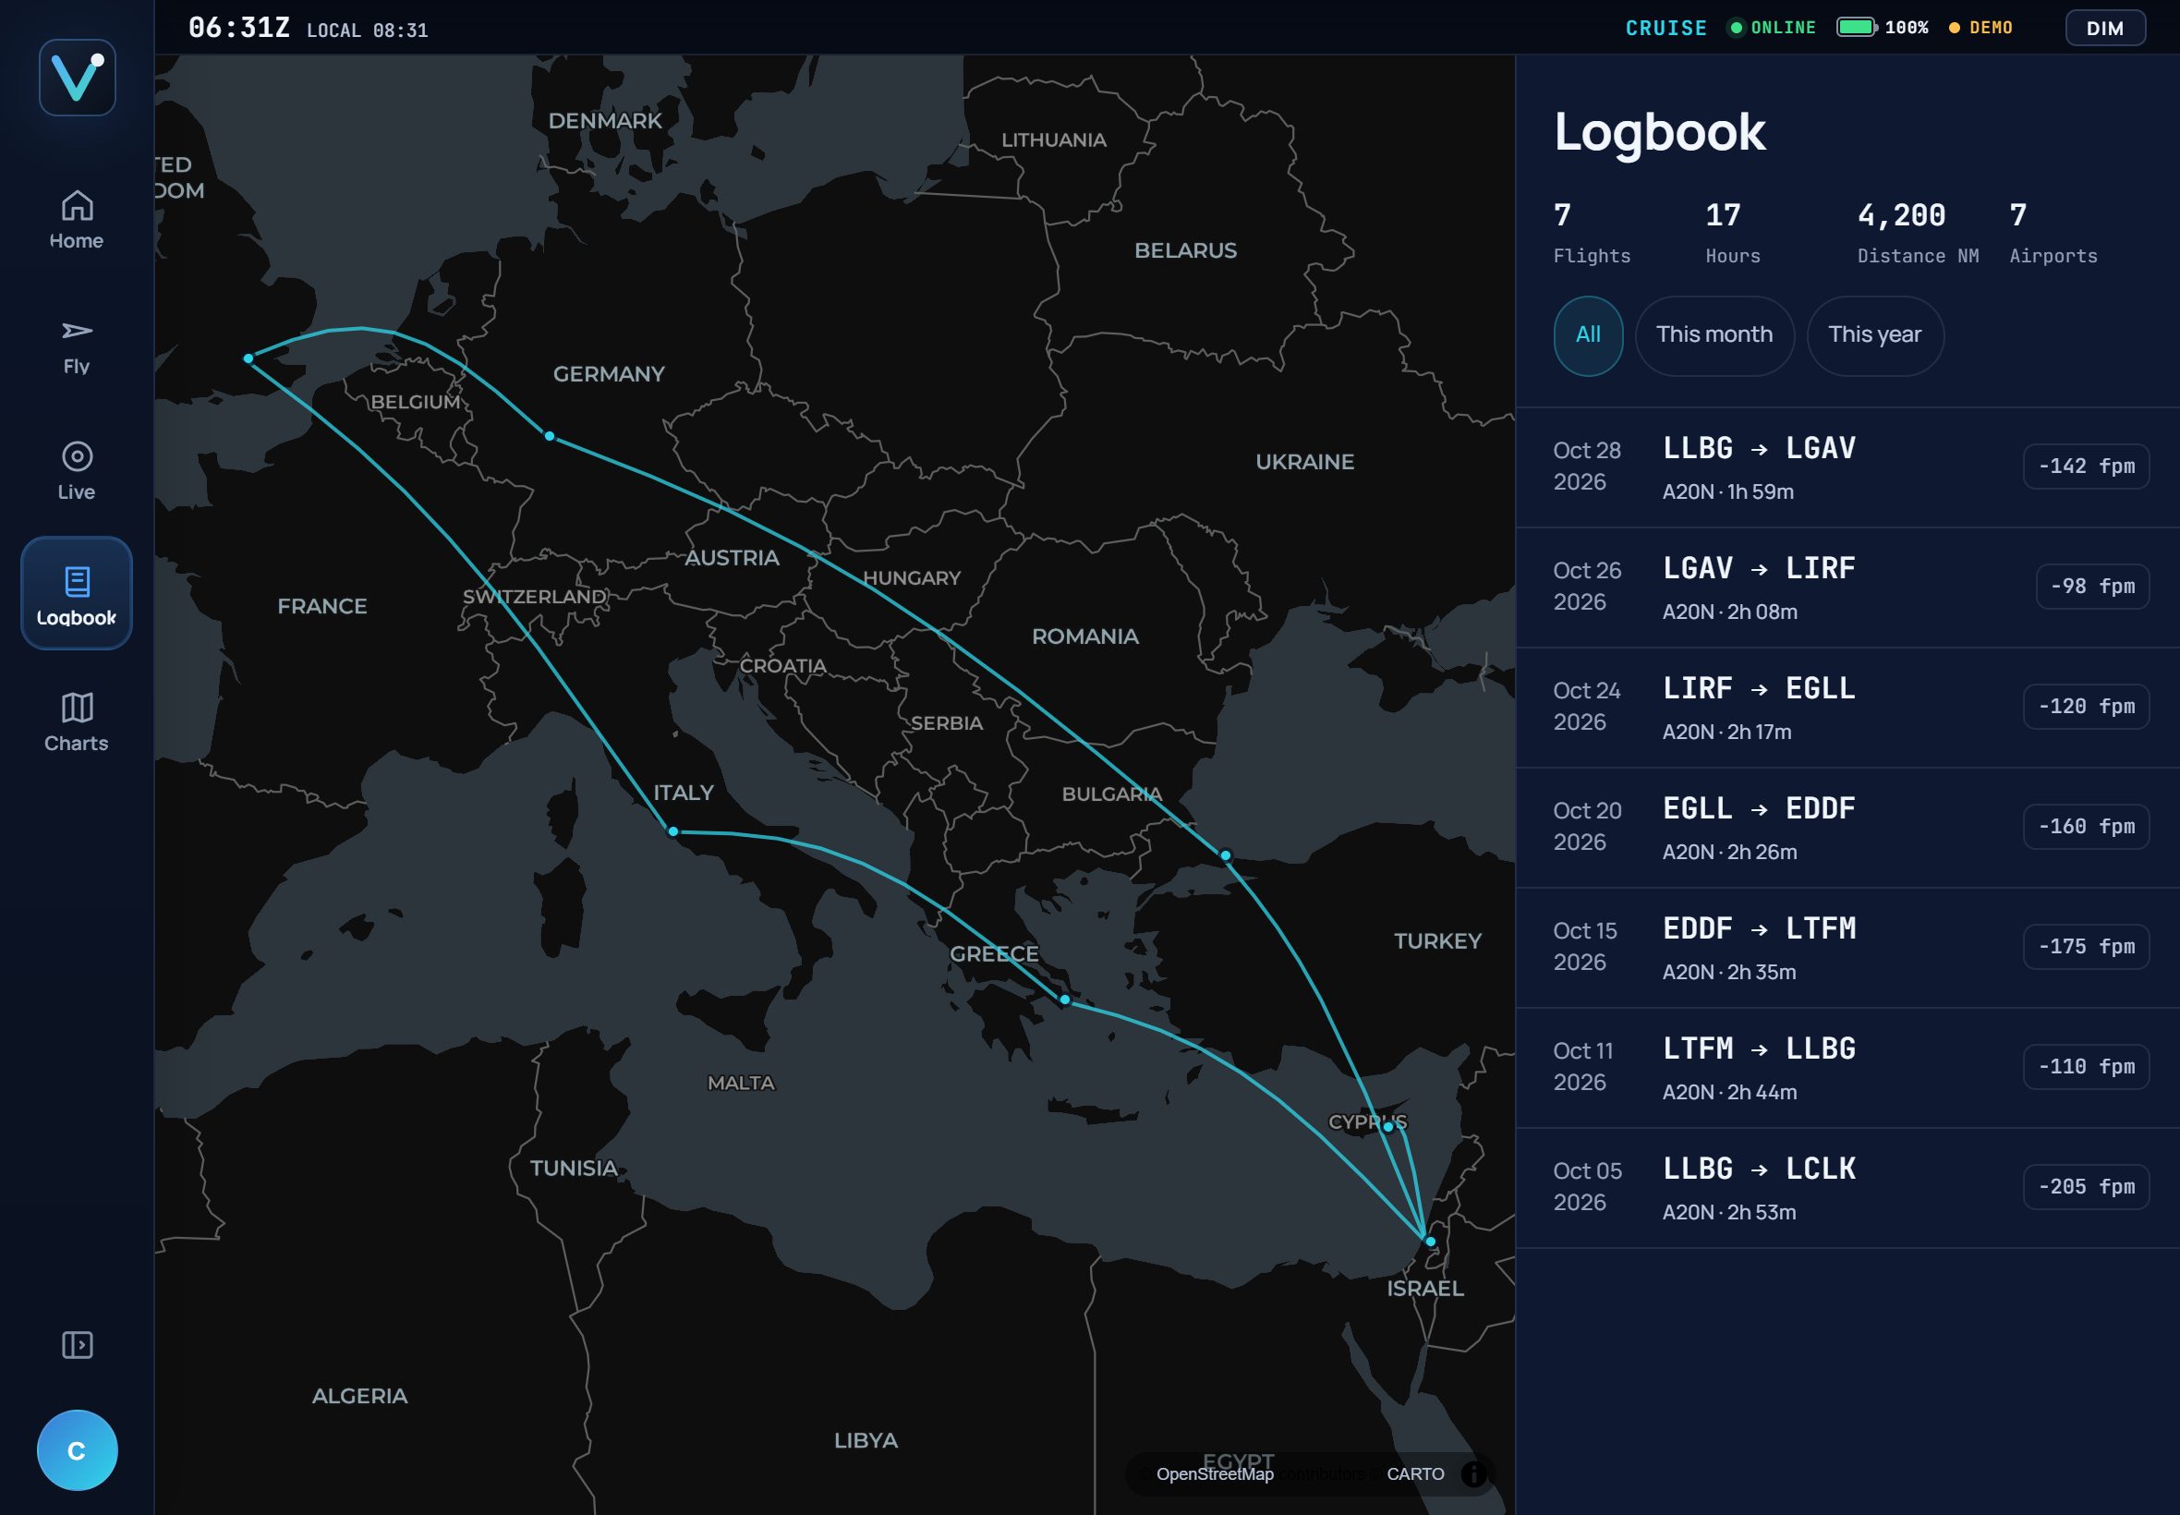The height and width of the screenshot is (1515, 2180).
Task: Click the -205 fpm landing rate badge
Action: click(x=2086, y=1186)
